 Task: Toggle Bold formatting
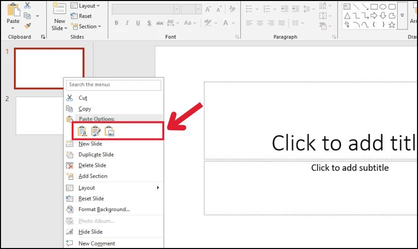click(x=116, y=23)
